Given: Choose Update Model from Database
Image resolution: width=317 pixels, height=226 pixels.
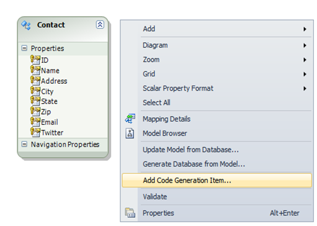Looking at the screenshot, I should click(x=217, y=150).
